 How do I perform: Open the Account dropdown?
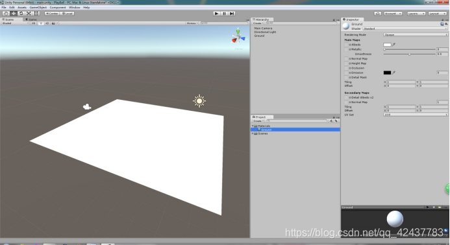pos(393,14)
